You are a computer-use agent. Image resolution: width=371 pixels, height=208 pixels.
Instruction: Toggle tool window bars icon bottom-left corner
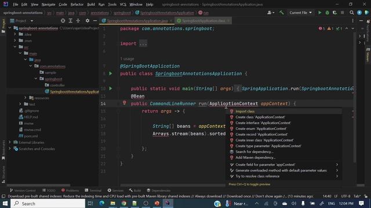point(3,196)
